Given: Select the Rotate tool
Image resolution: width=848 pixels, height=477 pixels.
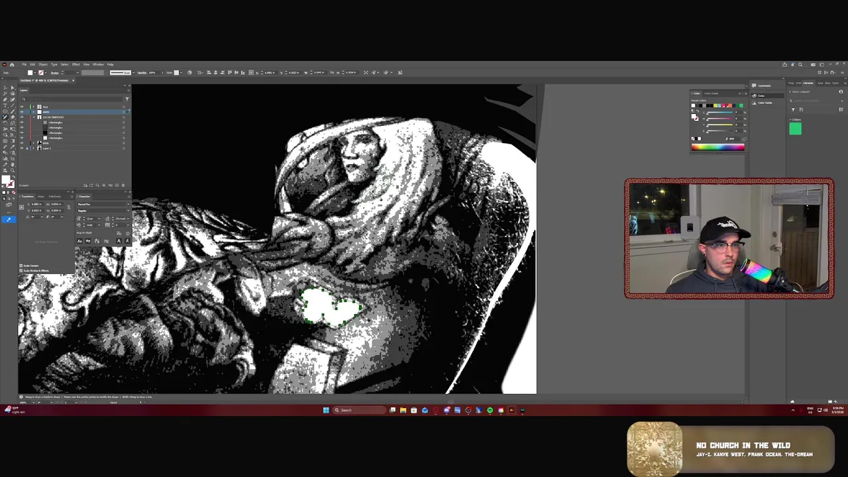Looking at the screenshot, I should pos(5,123).
